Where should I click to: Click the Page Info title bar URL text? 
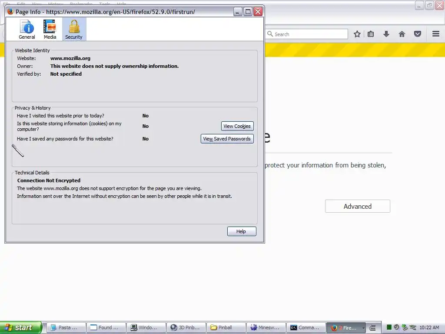(x=120, y=12)
